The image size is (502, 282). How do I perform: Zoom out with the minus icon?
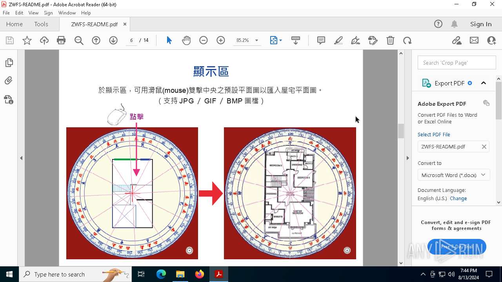204,40
